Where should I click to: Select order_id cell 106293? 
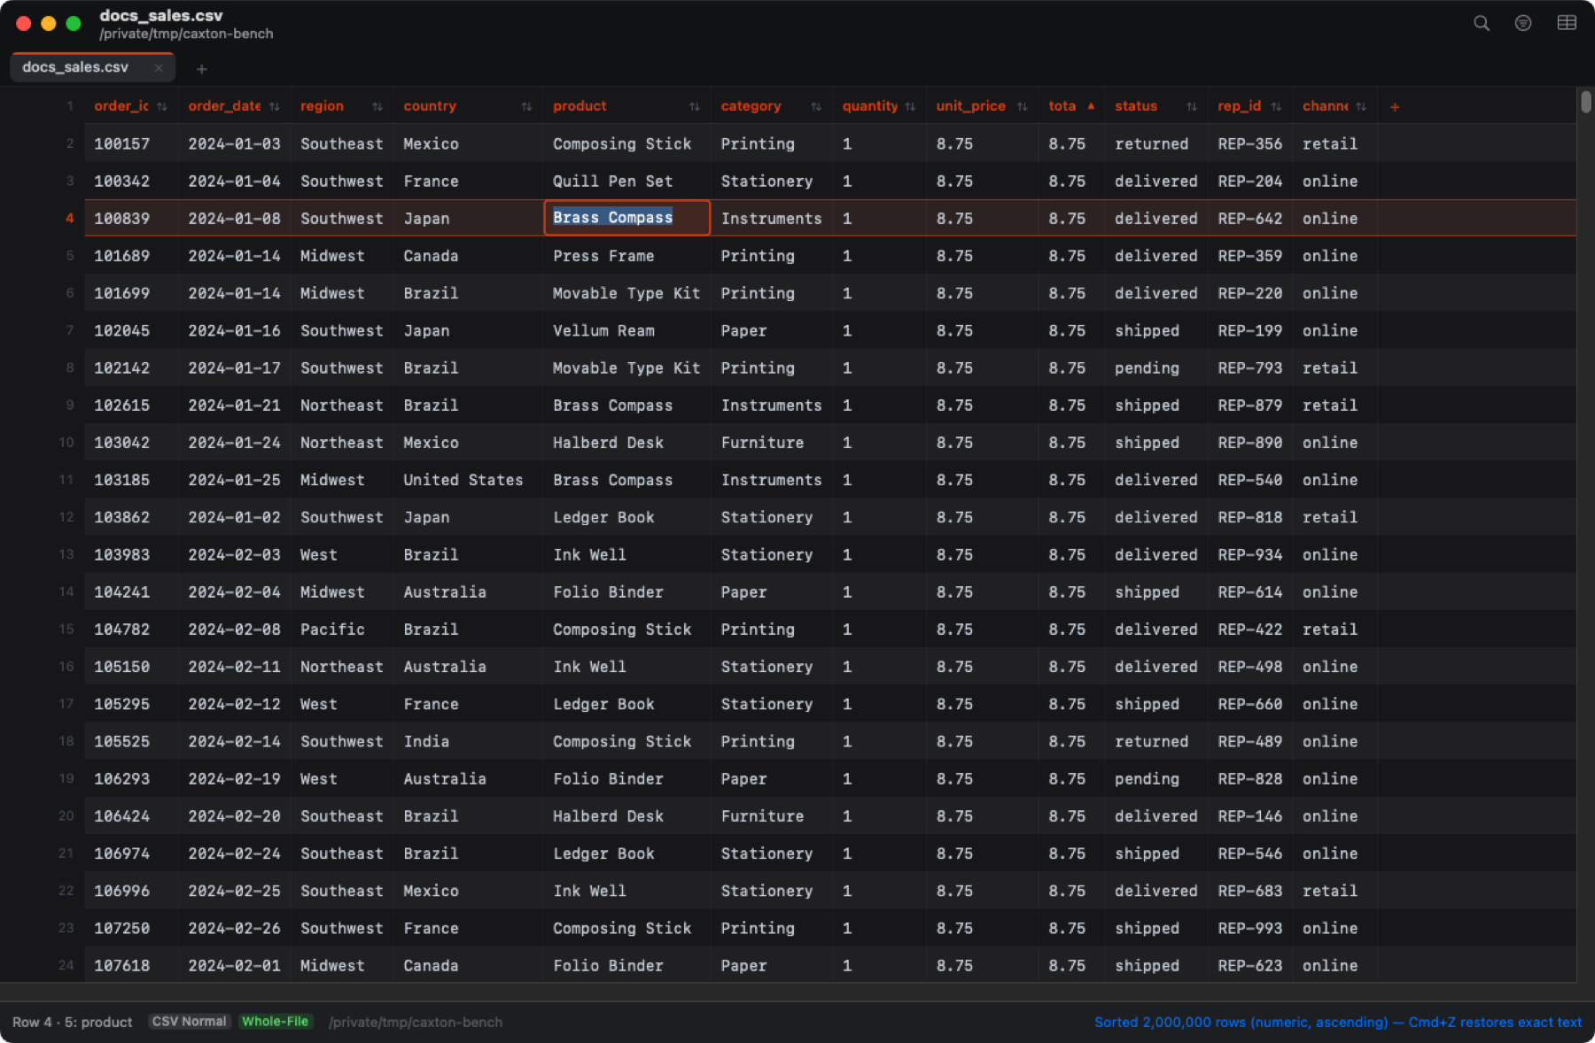131,779
